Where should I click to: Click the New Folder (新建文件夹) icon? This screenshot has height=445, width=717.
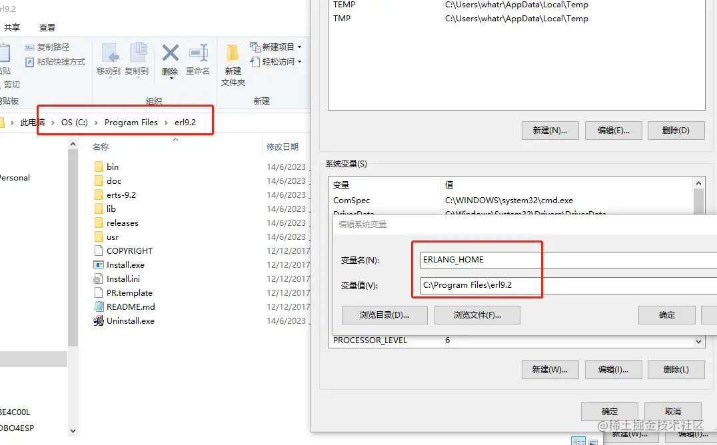[233, 53]
